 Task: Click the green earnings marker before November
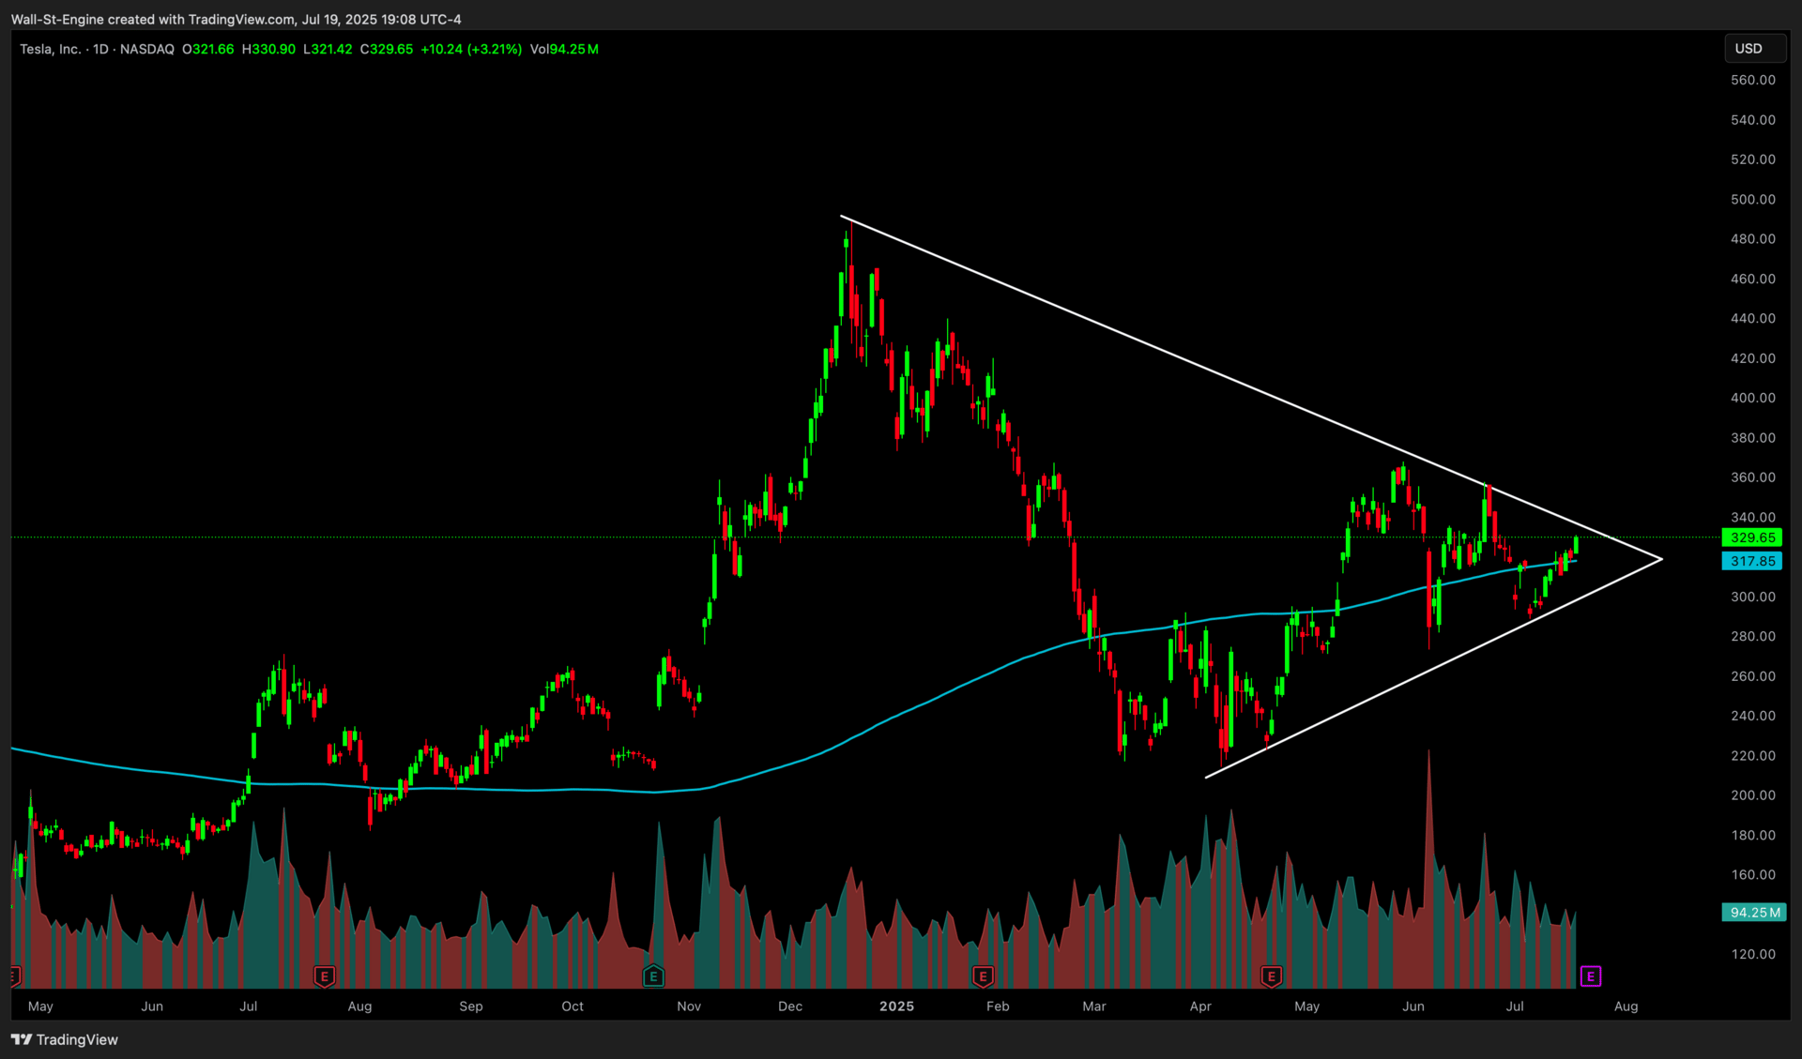(653, 976)
